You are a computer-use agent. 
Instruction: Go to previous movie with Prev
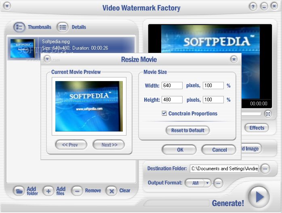71,145
